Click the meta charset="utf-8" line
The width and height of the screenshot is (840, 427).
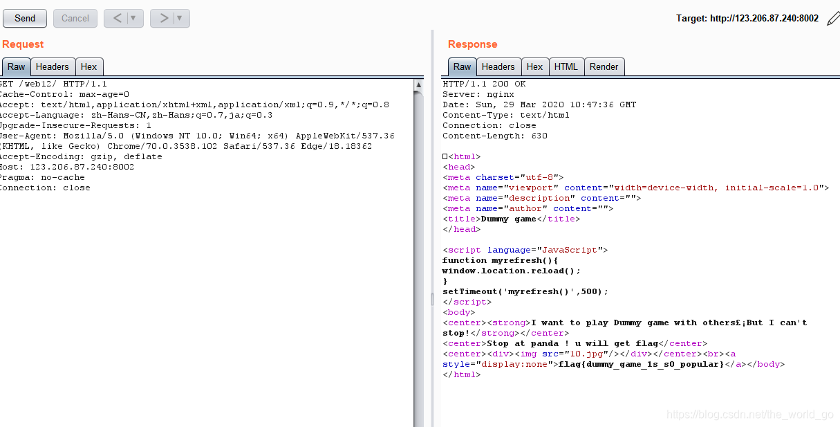click(503, 177)
